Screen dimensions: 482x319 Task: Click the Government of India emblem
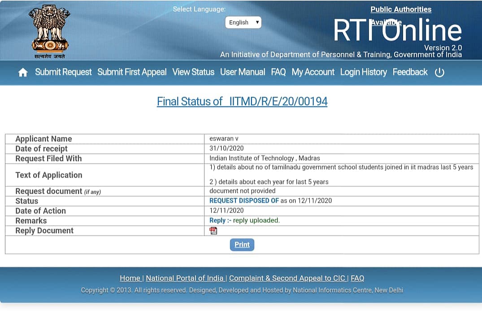49,30
